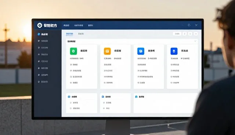Screen dimensions: 235x135
Task: Select first circle option in second bottom card
Action: [x=104, y=103]
